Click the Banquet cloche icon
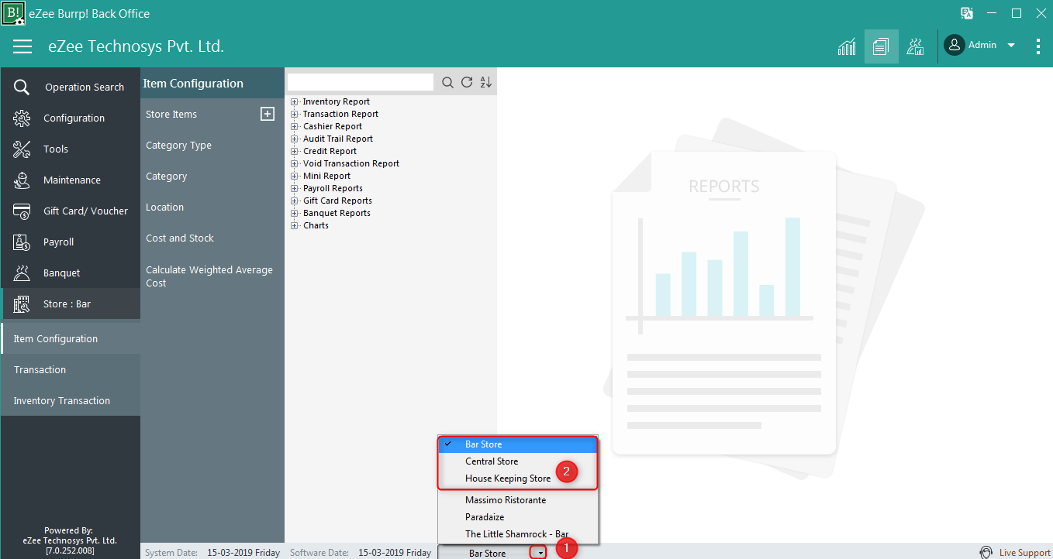The height and width of the screenshot is (559, 1053). [x=22, y=273]
